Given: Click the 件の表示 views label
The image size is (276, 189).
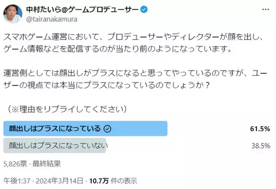Looking at the screenshot, I should pyautogui.click(x=123, y=180).
